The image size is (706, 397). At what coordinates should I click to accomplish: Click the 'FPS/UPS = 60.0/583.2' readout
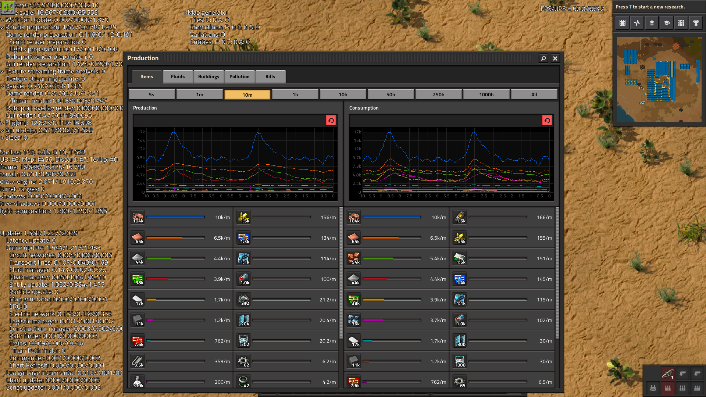(572, 9)
